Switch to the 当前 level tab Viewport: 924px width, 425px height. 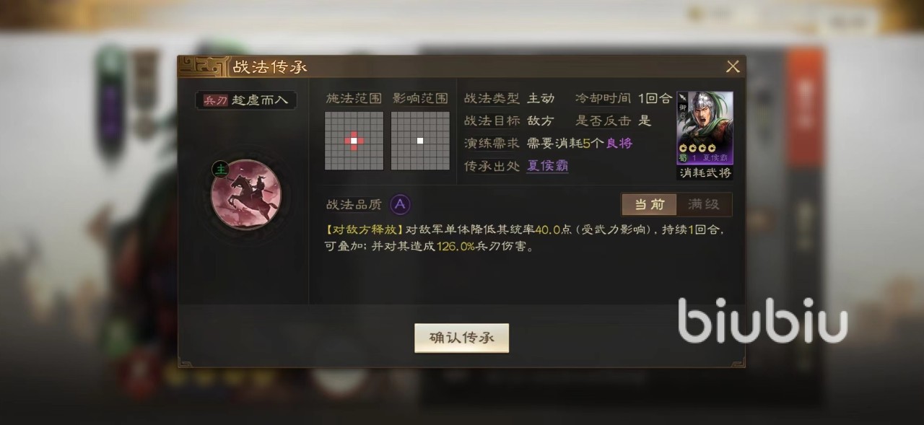(x=649, y=204)
